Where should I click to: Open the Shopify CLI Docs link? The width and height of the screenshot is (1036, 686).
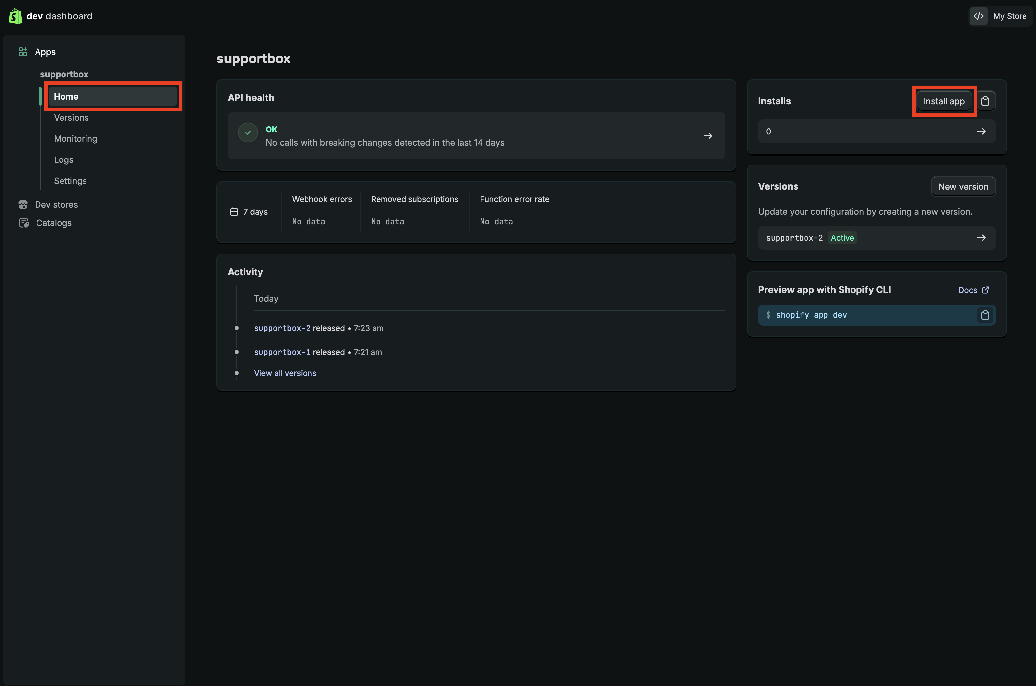click(x=973, y=290)
